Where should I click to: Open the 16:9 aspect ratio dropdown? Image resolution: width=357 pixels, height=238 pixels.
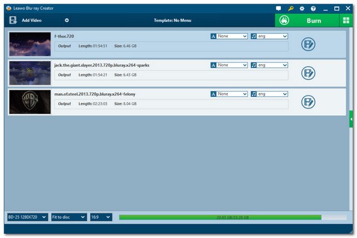coord(101,217)
